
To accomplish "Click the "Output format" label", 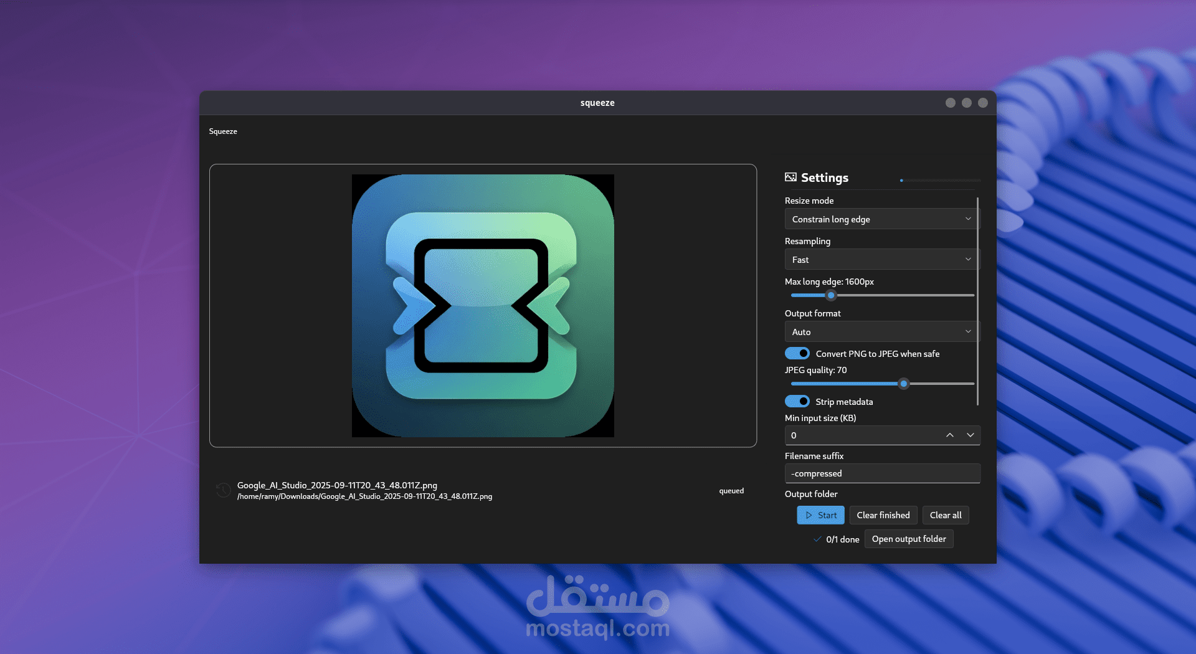I will click(813, 313).
